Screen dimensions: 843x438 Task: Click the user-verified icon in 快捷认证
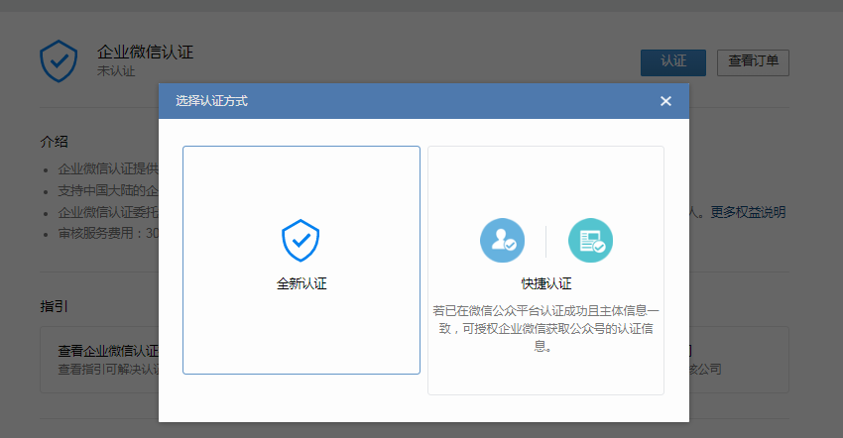click(x=502, y=240)
